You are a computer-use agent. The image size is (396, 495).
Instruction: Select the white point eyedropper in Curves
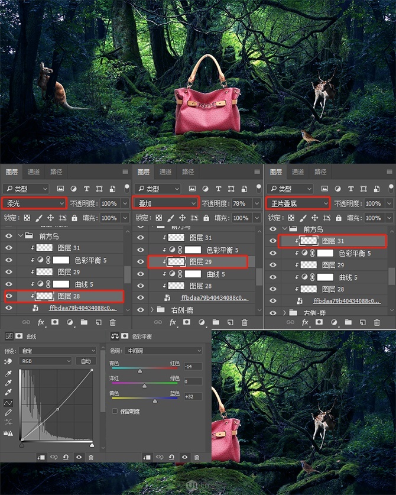(x=8, y=393)
